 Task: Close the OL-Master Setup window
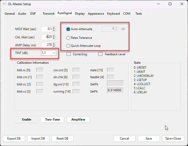182,4
